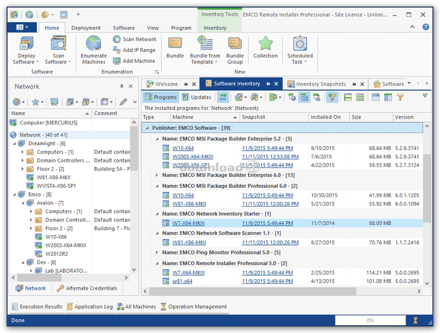Open the w81-x64 machine link
The height and width of the screenshot is (333, 440).
(182, 281)
